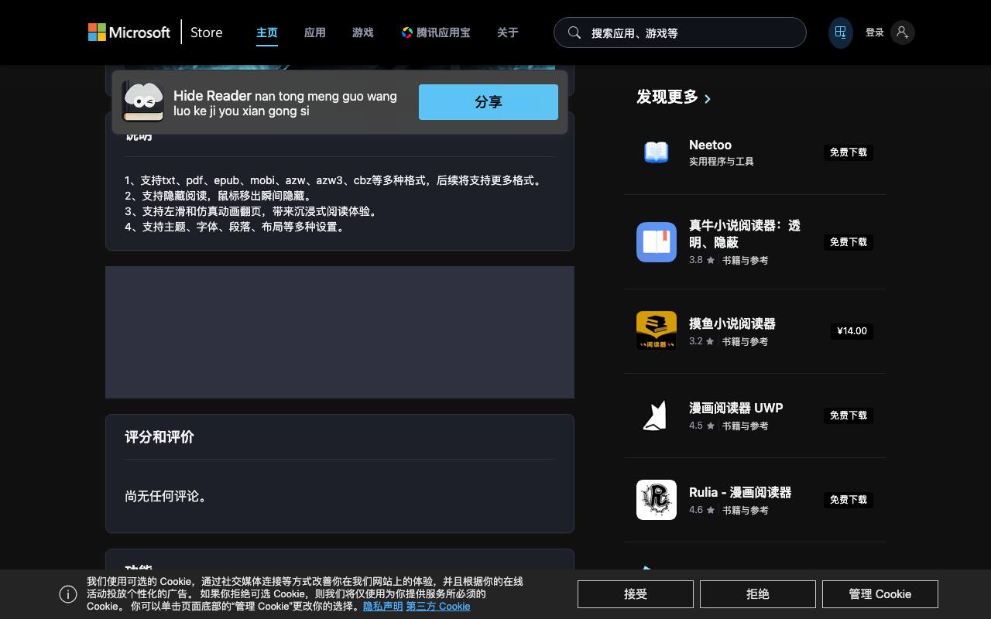Open the 第三方 Cookie link

[x=438, y=607]
